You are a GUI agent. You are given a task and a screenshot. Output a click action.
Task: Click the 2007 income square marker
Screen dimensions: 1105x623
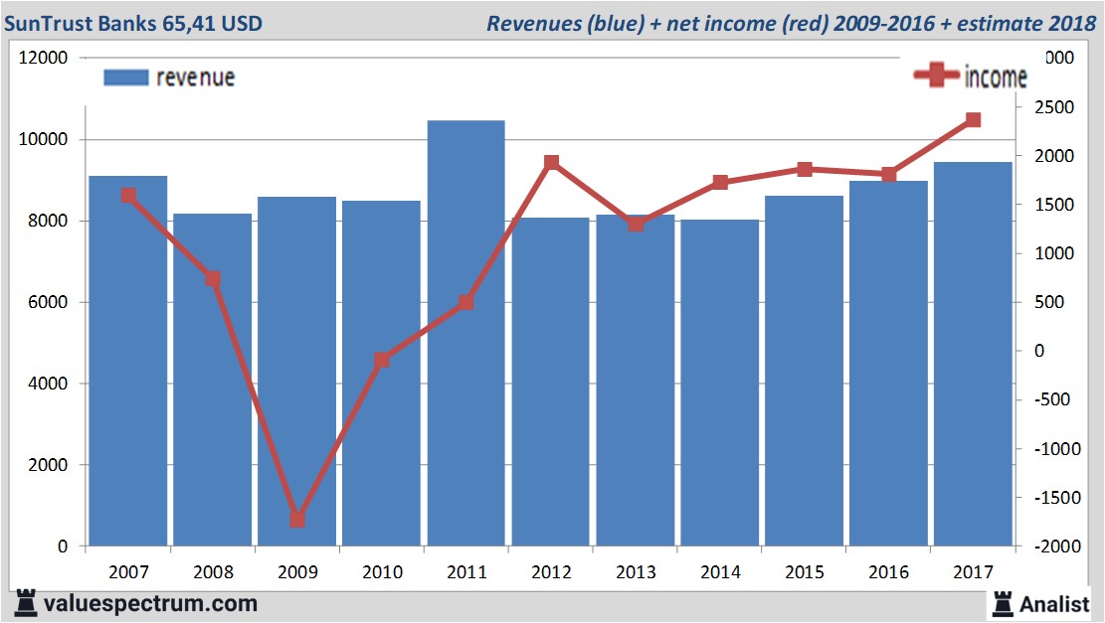[128, 196]
